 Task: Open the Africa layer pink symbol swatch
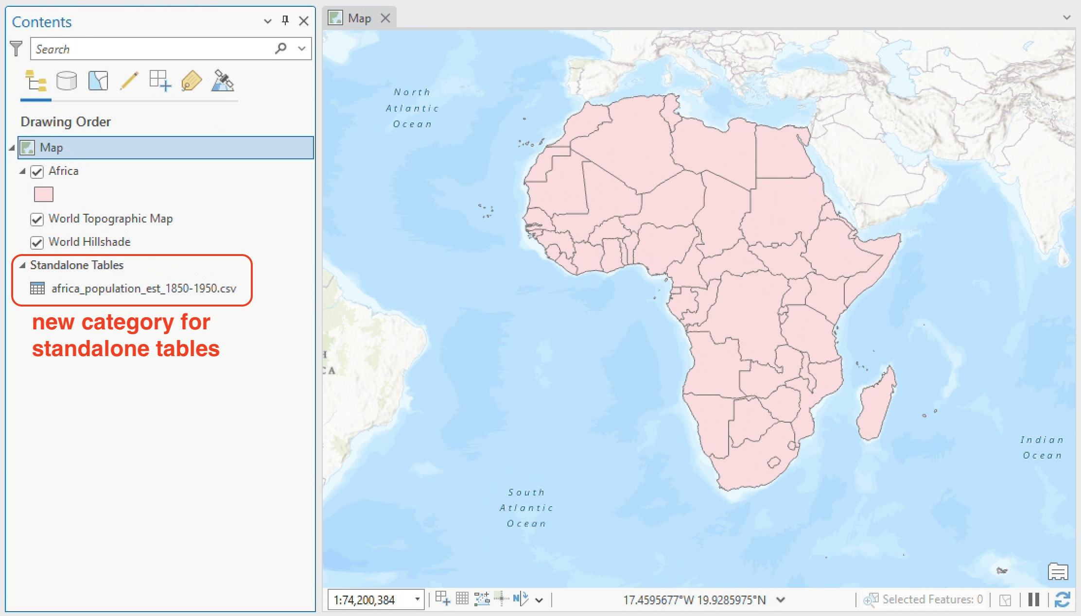coord(43,194)
